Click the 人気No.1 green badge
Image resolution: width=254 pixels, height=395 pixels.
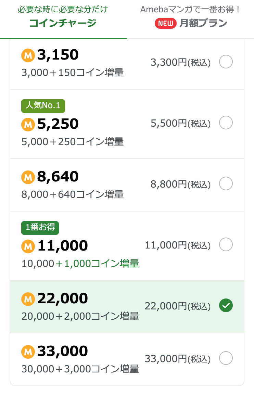pos(43,106)
